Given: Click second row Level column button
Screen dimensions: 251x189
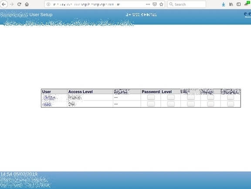Looking at the screenshot, I should (171, 104).
